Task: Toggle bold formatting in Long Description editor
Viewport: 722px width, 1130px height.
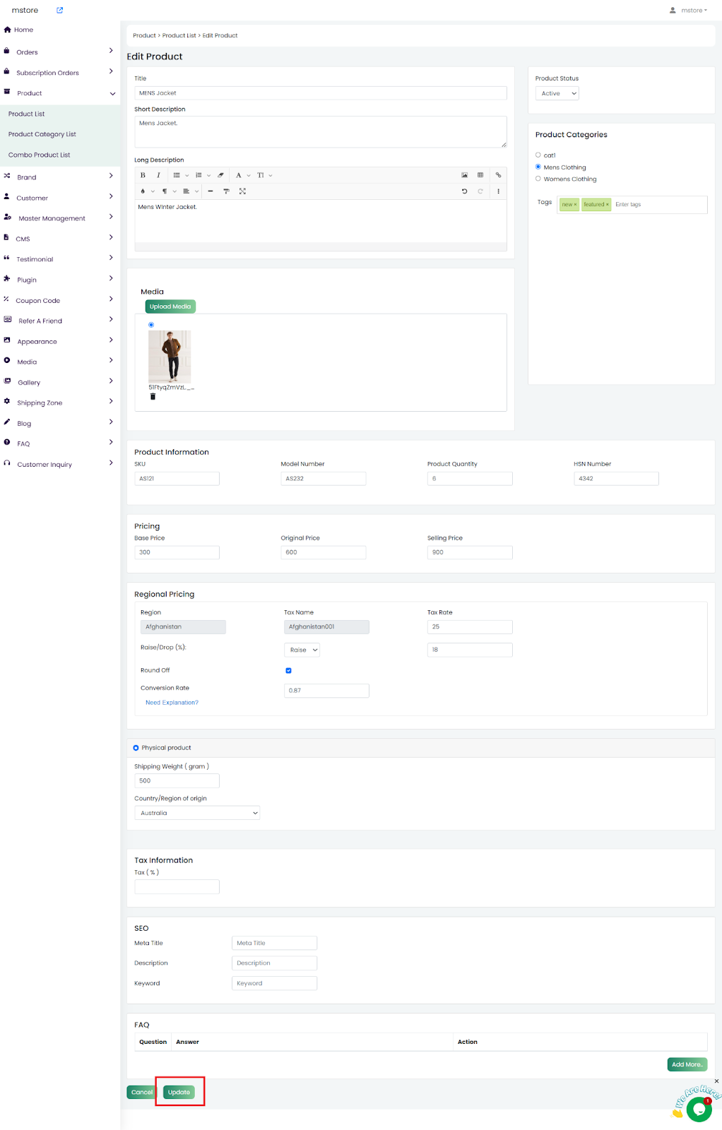Action: 143,175
